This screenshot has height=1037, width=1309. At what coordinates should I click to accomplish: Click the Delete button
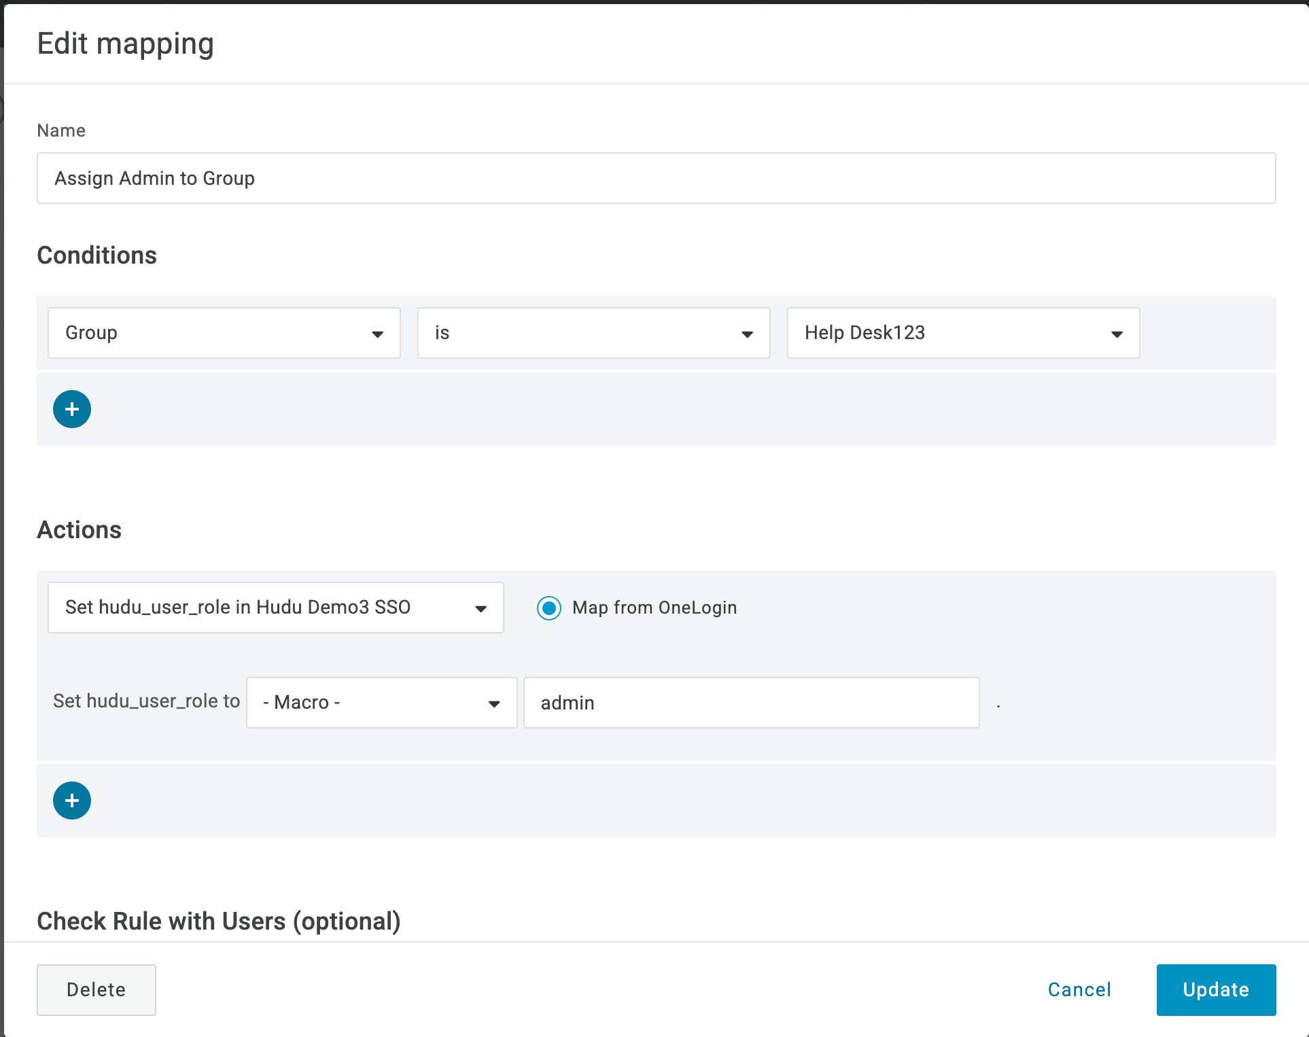tap(97, 990)
